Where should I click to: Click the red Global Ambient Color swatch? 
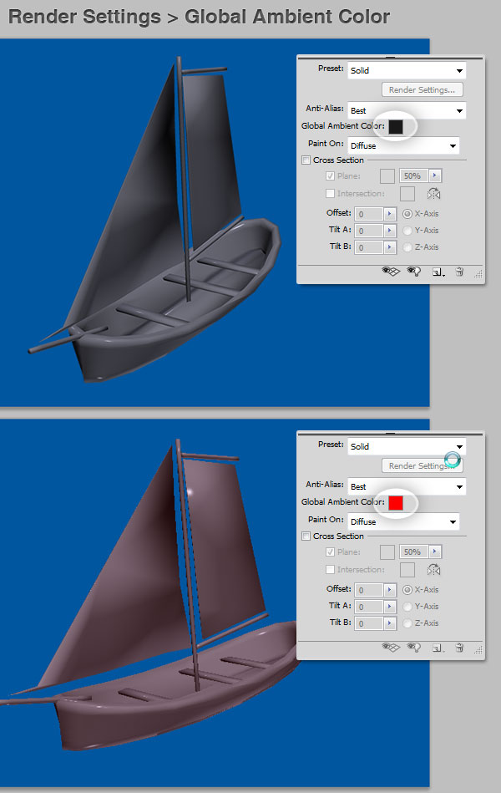[x=396, y=503]
